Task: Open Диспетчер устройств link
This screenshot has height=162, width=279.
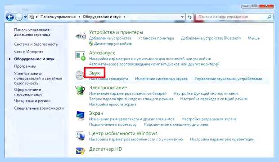Action: pyautogui.click(x=113, y=44)
